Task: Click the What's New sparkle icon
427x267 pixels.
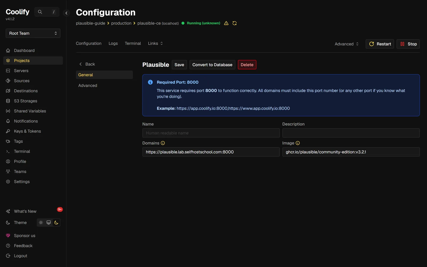Action: pyautogui.click(x=8, y=211)
